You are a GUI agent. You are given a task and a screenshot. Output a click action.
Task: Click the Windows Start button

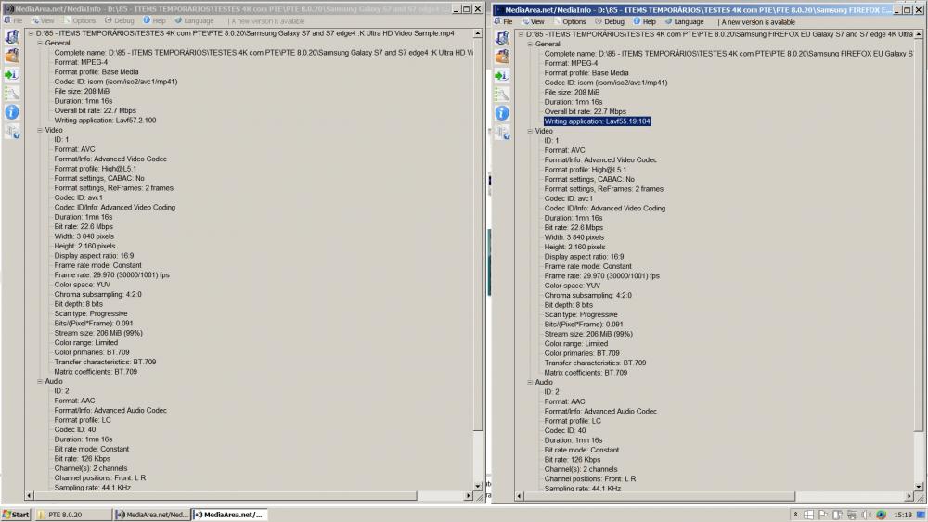pyautogui.click(x=16, y=514)
